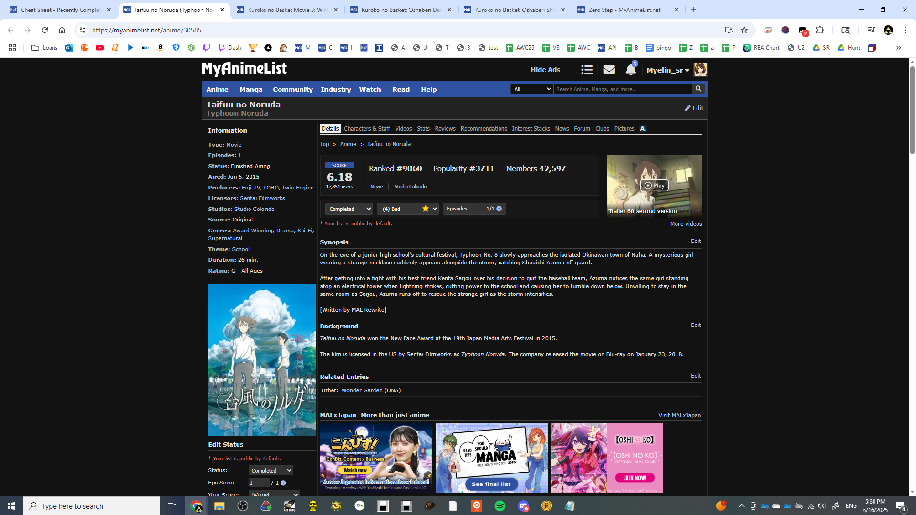The image size is (916, 515).
Task: Open the Wonder Garden related entry
Action: pos(362,390)
